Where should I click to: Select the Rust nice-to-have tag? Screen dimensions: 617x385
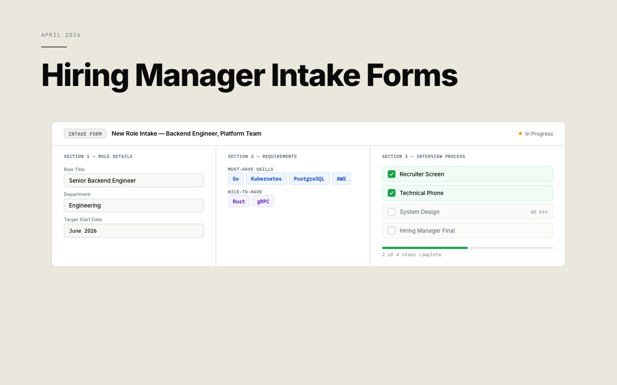[x=239, y=201]
